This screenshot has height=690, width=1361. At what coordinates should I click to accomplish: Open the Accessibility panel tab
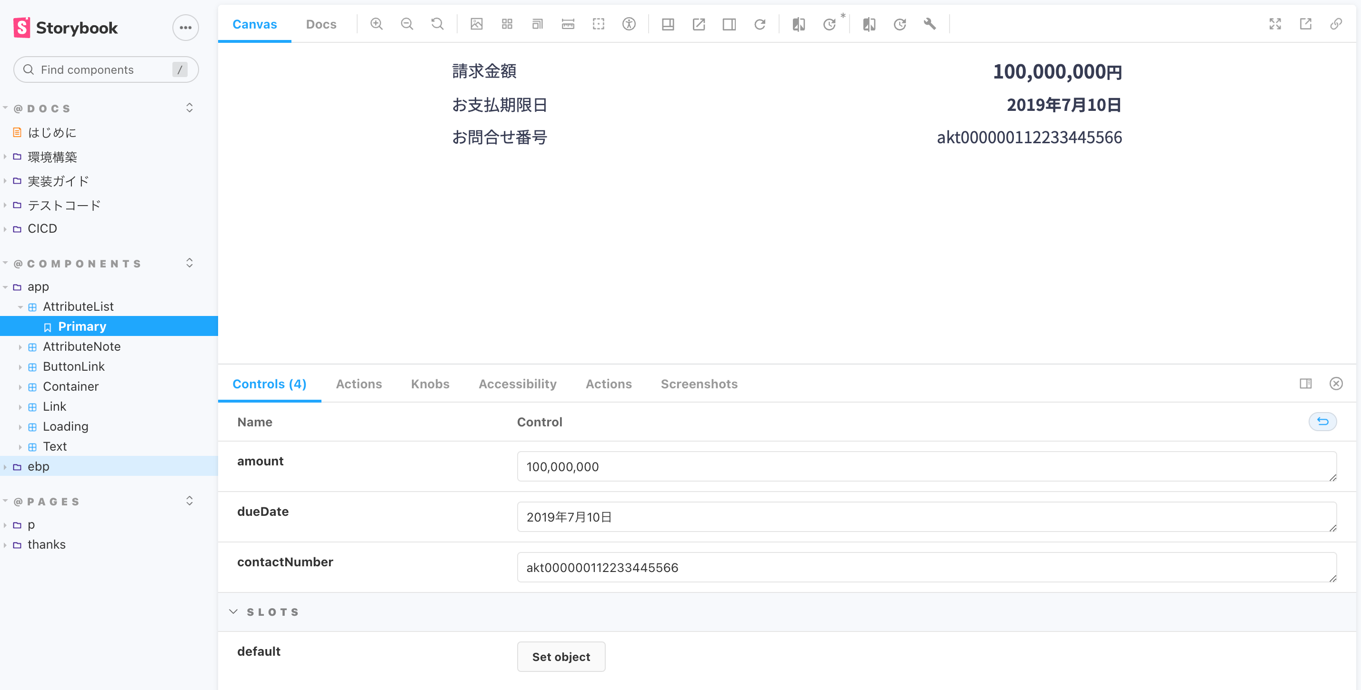517,384
